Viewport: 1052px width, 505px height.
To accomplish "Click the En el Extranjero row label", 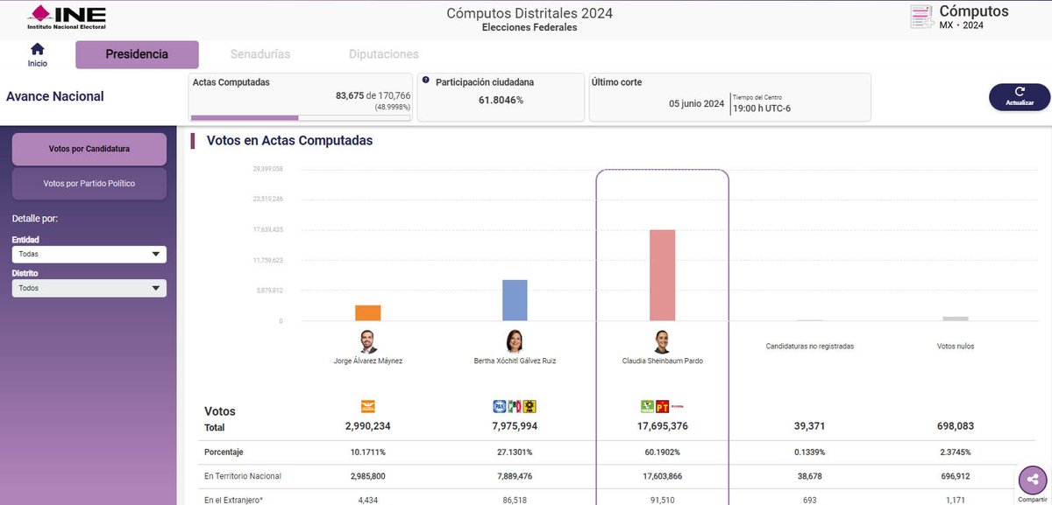I will click(233, 500).
